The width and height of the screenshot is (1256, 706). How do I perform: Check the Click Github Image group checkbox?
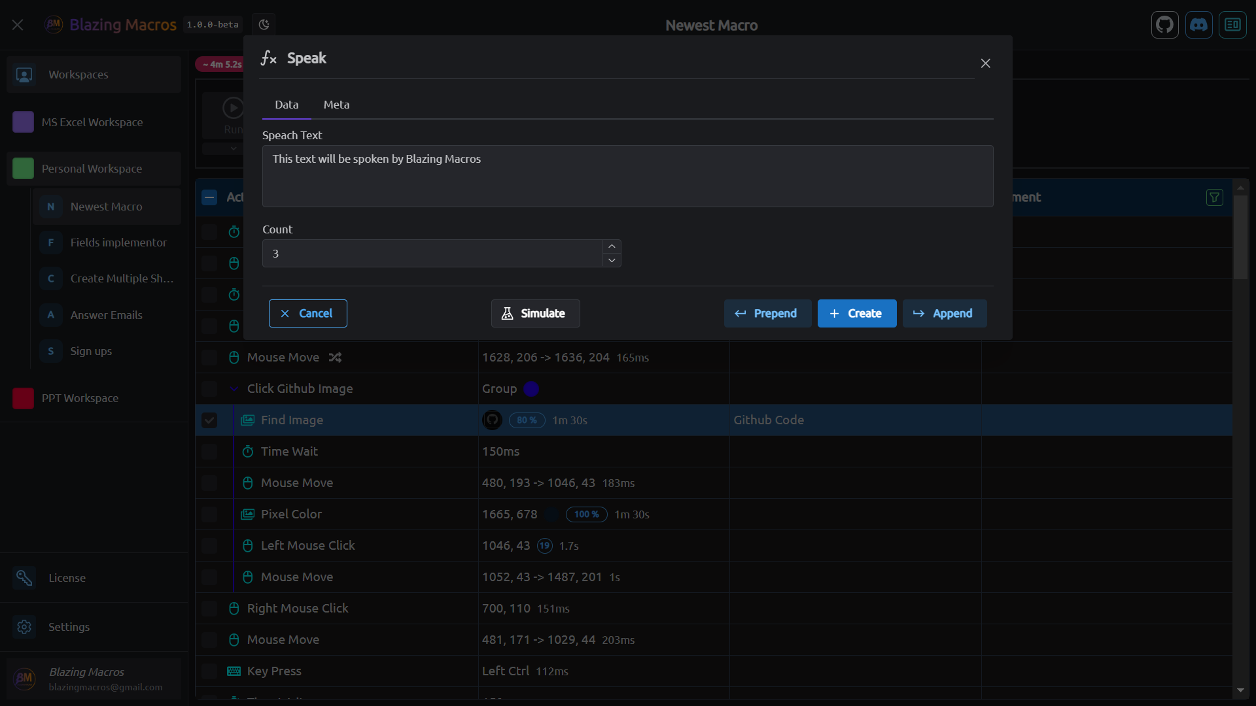tap(209, 389)
